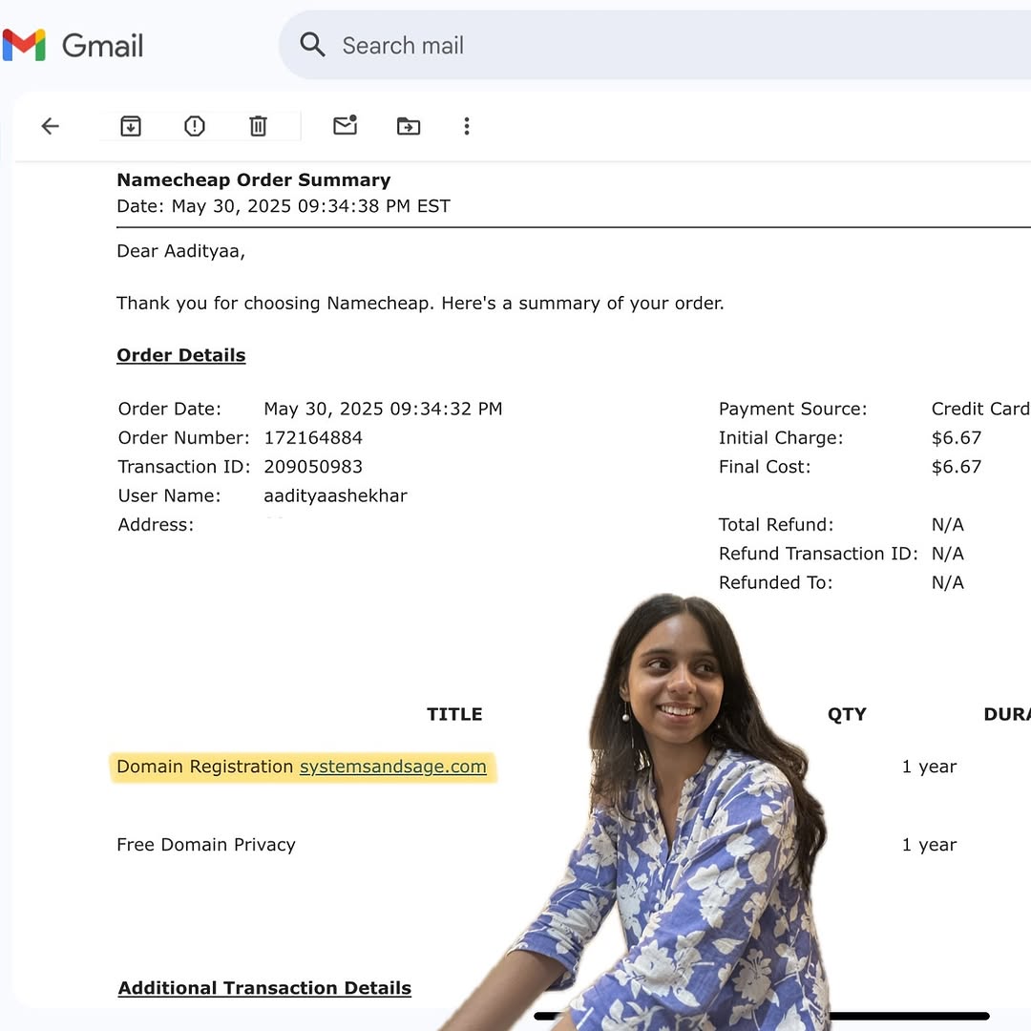Viewport: 1031px width, 1031px height.
Task: Archive this email
Action: coord(131,126)
